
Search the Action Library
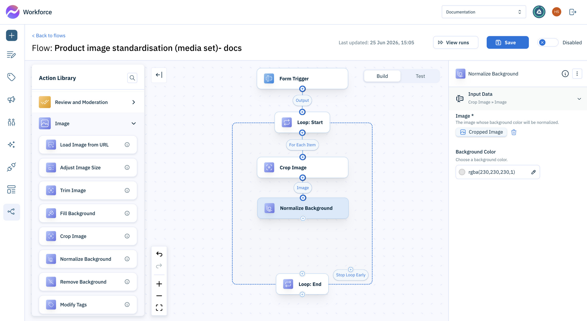tap(132, 78)
